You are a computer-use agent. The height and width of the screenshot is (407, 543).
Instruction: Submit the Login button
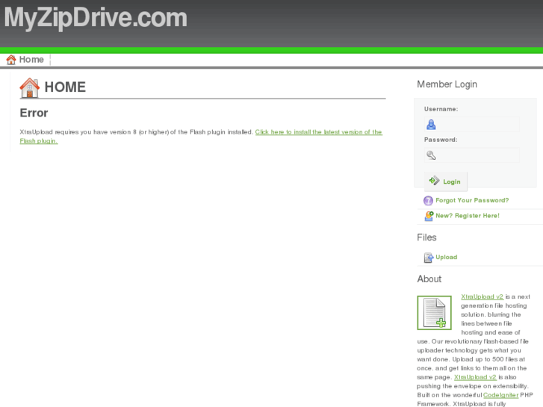446,181
